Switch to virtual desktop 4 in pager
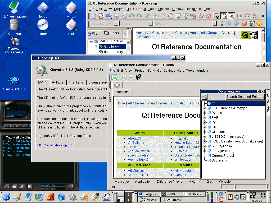This screenshot has height=203, width=271. pyautogui.click(x=128, y=200)
